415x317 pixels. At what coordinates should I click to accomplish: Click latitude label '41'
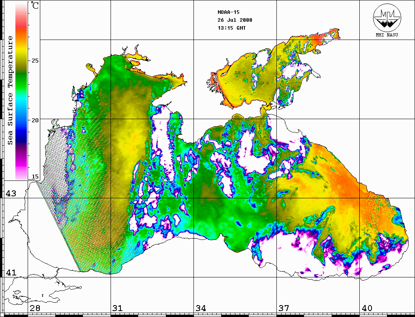pos(11,273)
